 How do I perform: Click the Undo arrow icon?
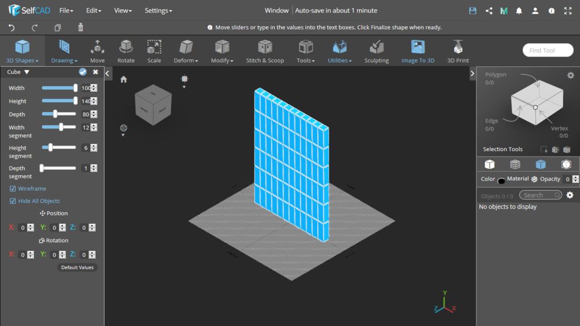point(12,27)
